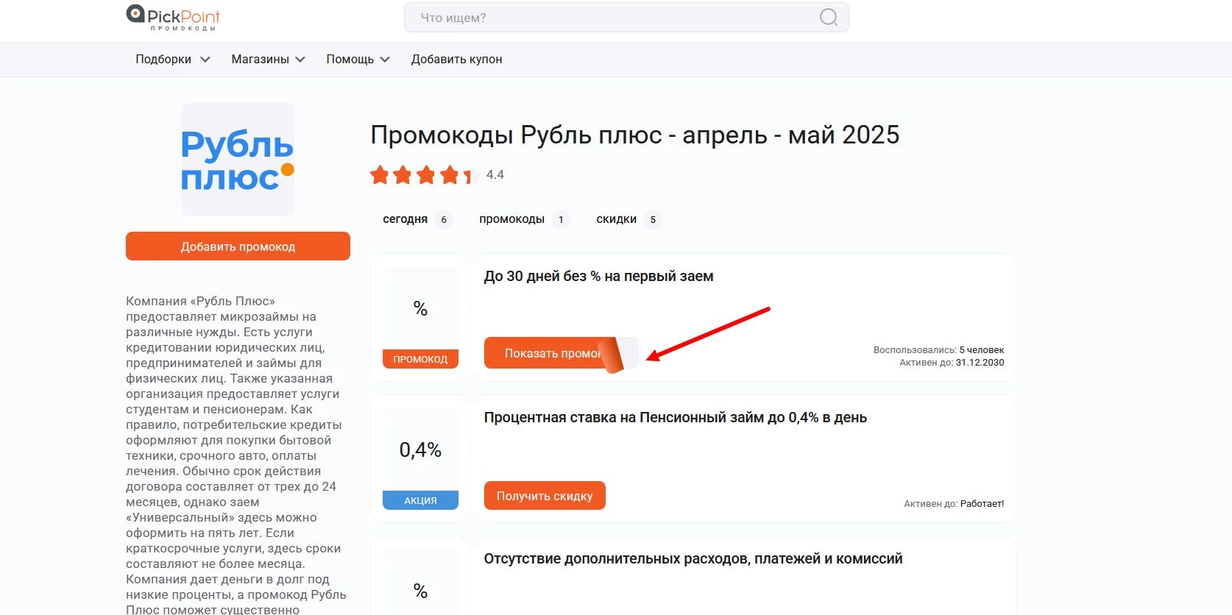Click heading 'Промокоды Рубль плюс - апрель - май 2025'
Screen dimensions: 1232x615
634,135
